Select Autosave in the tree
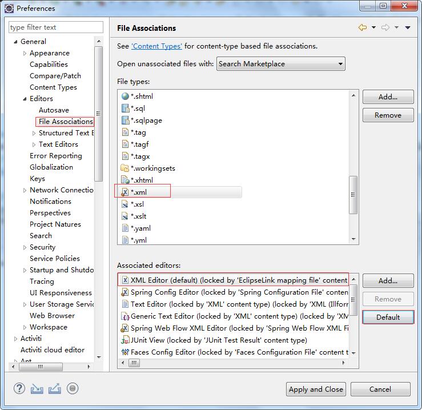422x410 pixels. [x=54, y=110]
